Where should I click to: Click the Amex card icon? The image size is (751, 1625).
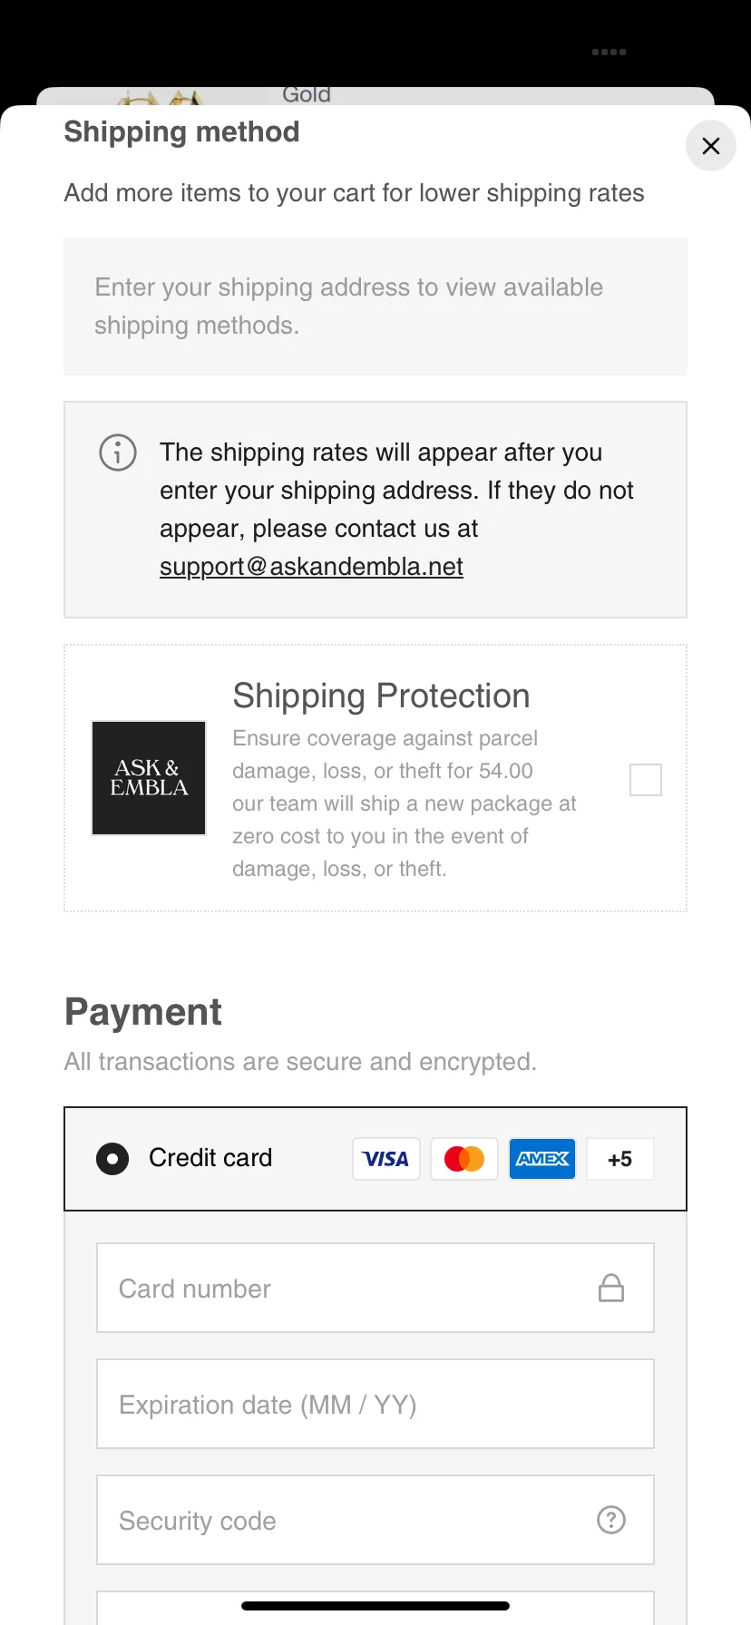point(542,1159)
